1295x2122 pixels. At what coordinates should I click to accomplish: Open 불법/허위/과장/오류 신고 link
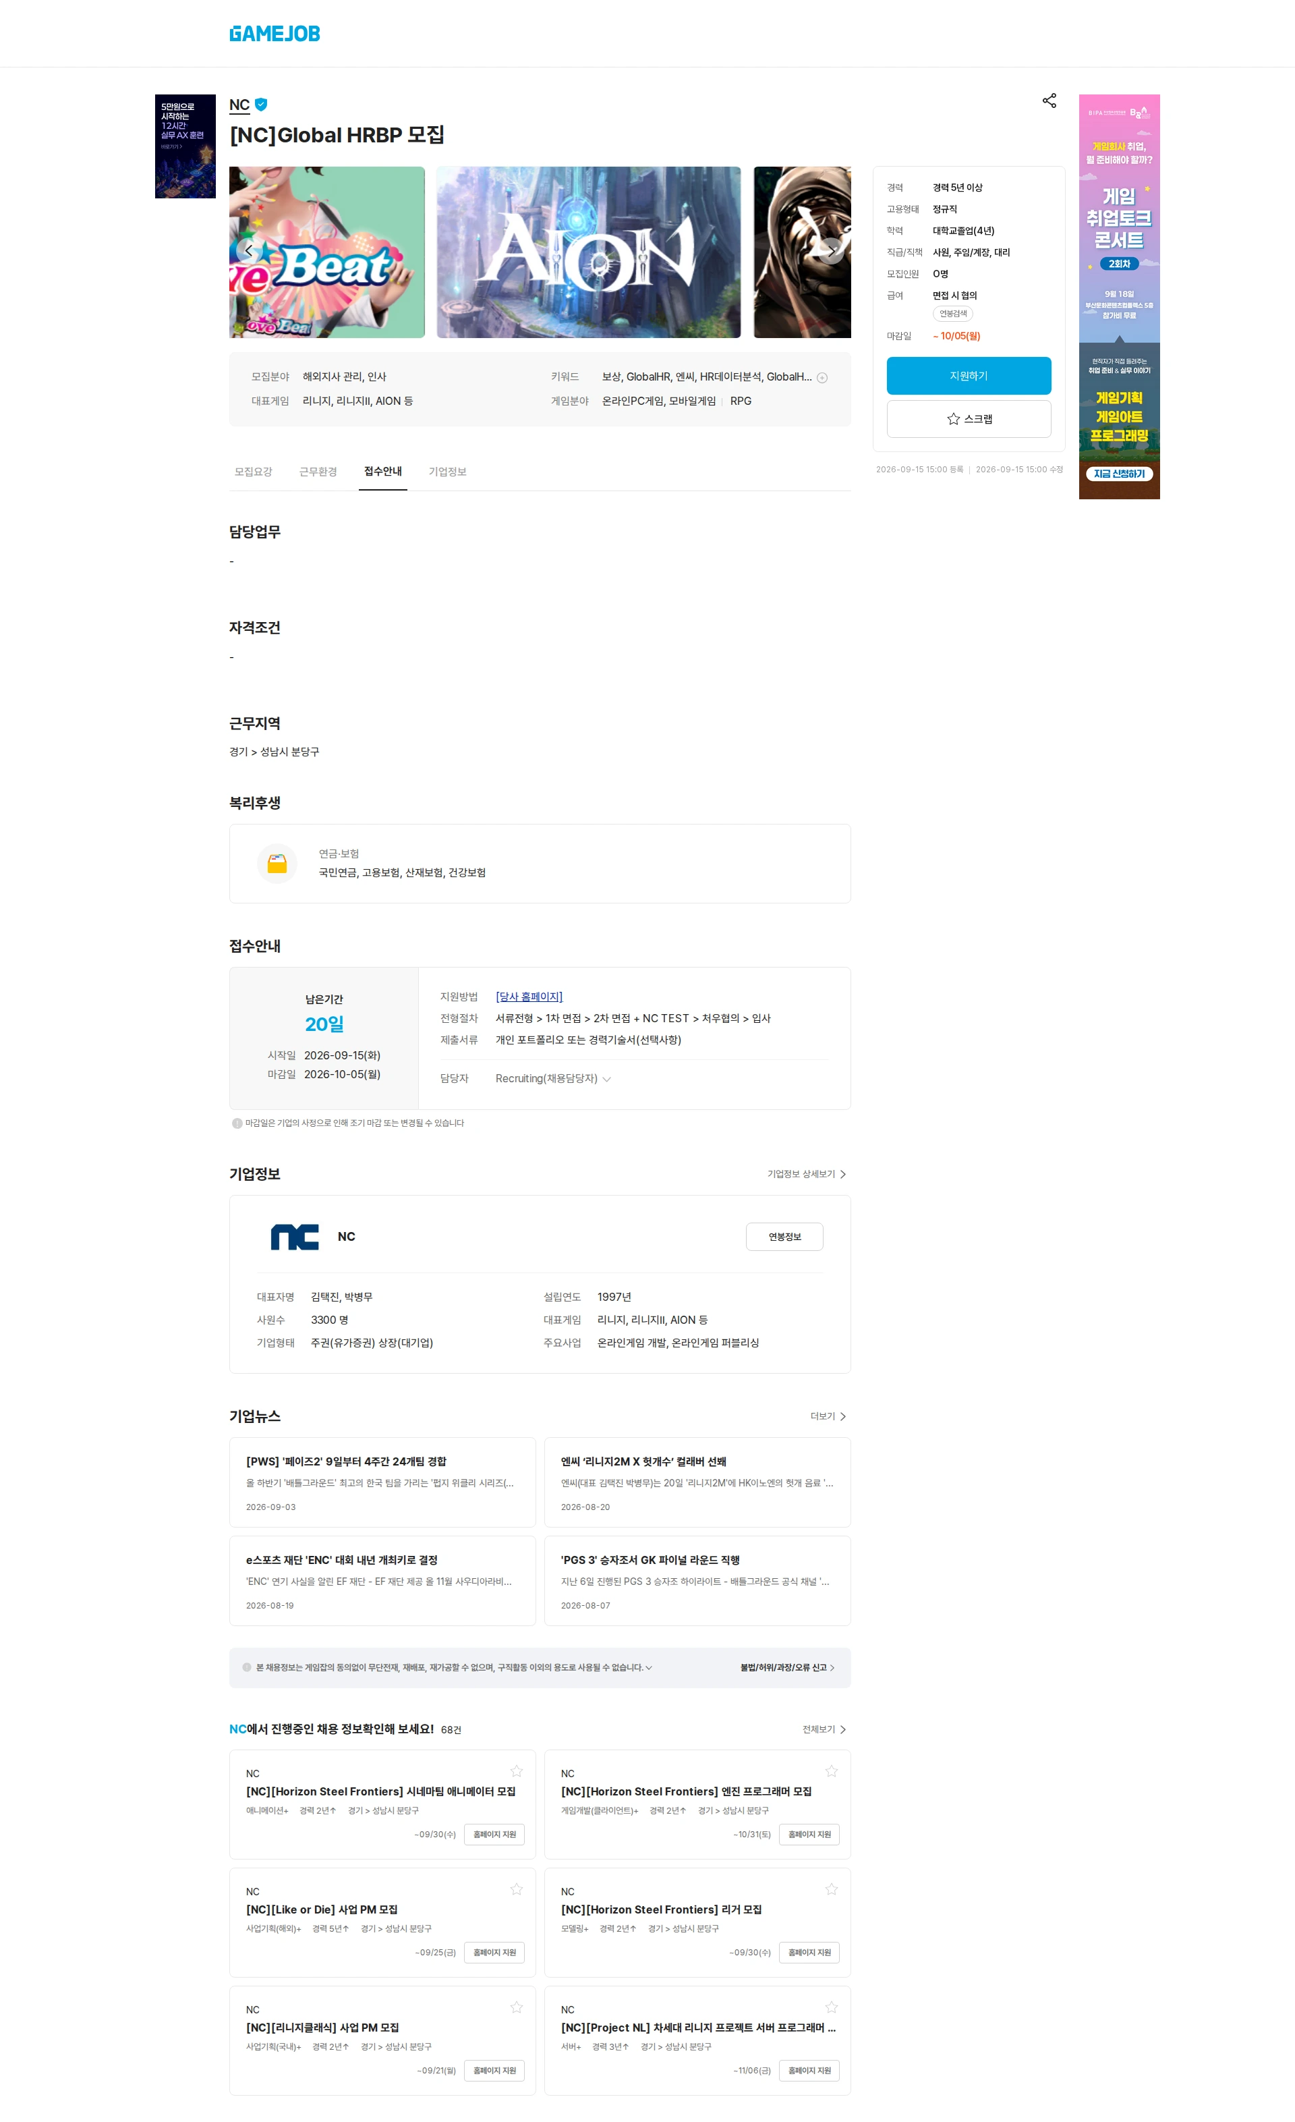787,1668
